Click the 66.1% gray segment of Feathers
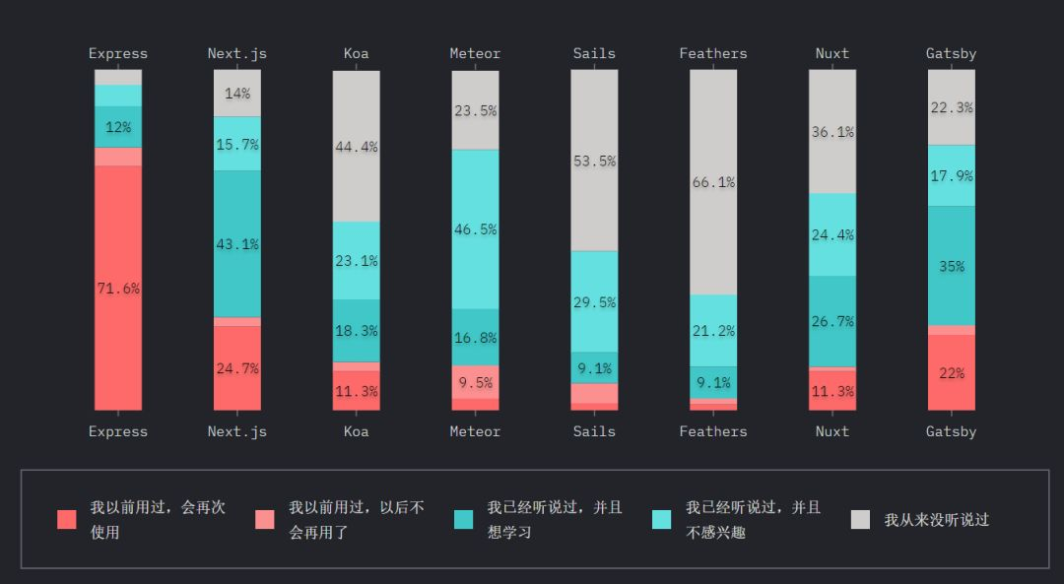The height and width of the screenshot is (584, 1064). click(x=713, y=182)
